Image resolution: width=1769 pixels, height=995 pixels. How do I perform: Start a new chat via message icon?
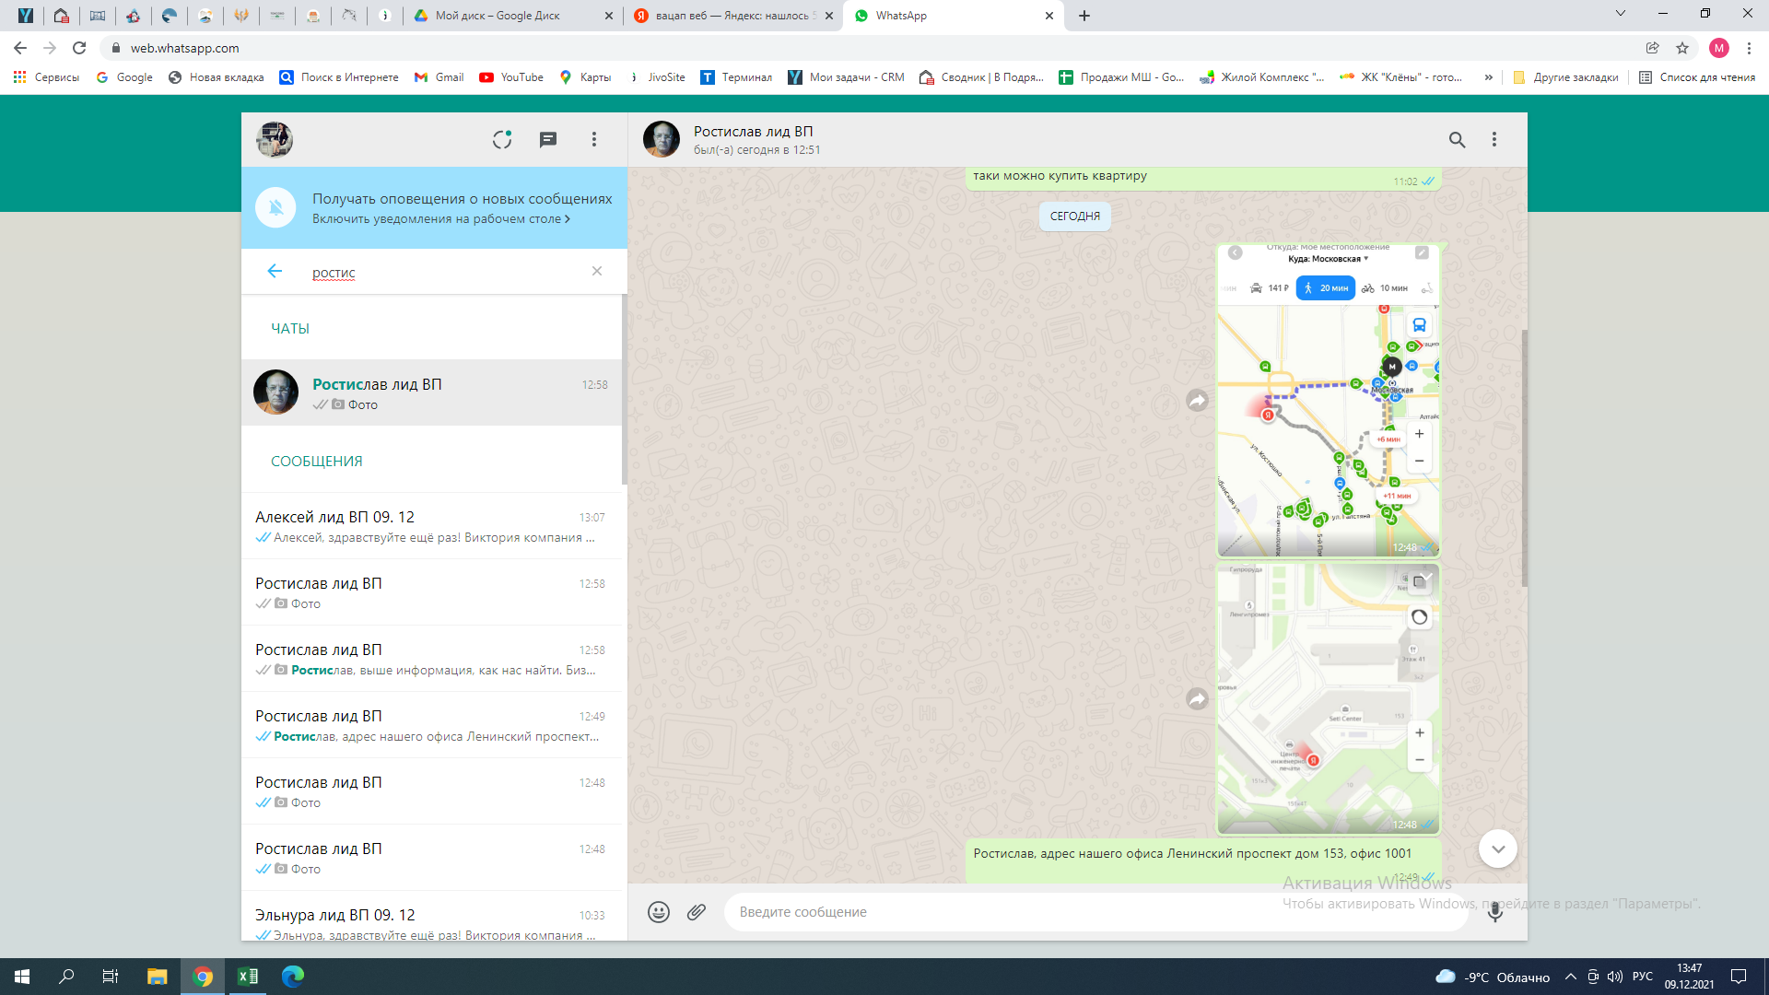[x=548, y=139]
